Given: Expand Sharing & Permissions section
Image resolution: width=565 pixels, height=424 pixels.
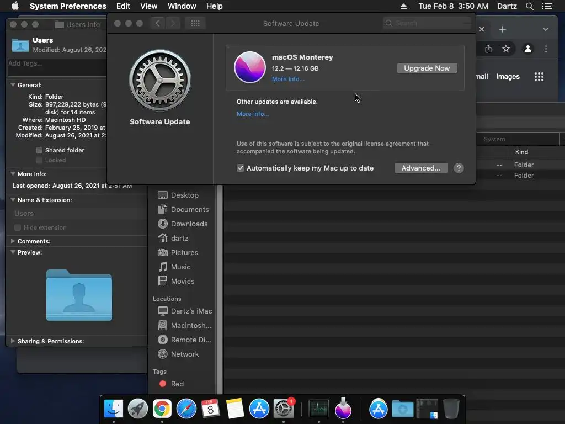Looking at the screenshot, I should pyautogui.click(x=13, y=341).
